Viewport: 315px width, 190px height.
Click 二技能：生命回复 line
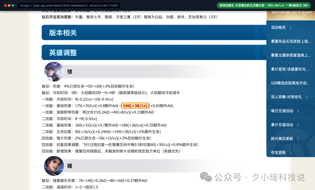coord(101,132)
